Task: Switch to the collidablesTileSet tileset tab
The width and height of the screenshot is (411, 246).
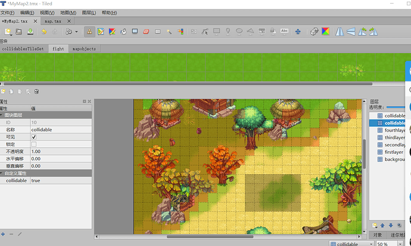Action: [23, 49]
